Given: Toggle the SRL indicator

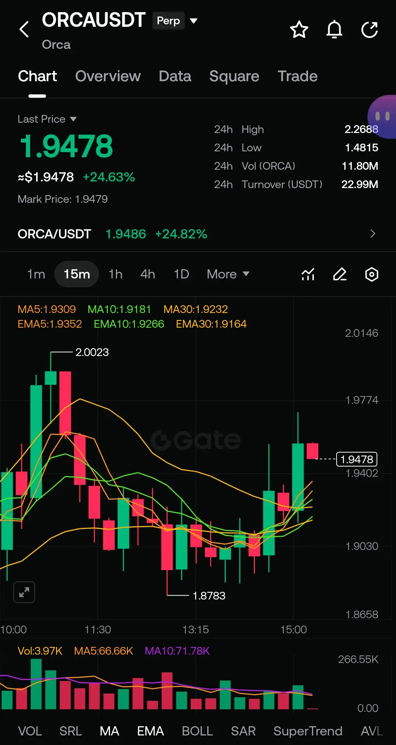Looking at the screenshot, I should click(x=70, y=731).
